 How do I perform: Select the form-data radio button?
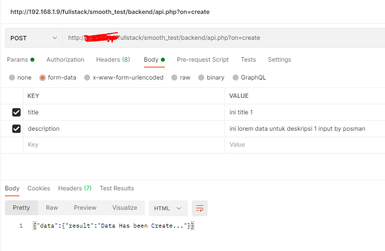pos(42,78)
